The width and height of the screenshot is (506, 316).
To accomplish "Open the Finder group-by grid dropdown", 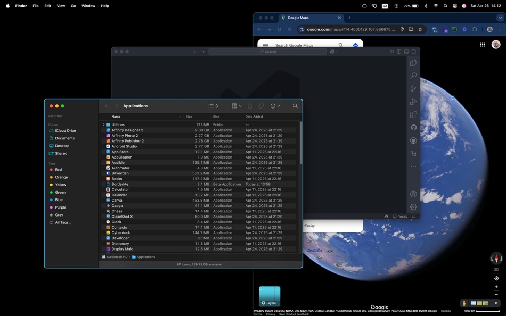I will [x=236, y=106].
